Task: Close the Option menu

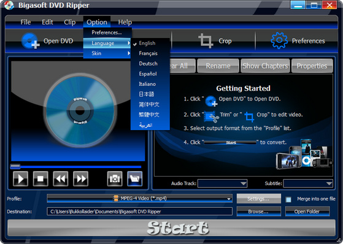Action: (x=97, y=22)
